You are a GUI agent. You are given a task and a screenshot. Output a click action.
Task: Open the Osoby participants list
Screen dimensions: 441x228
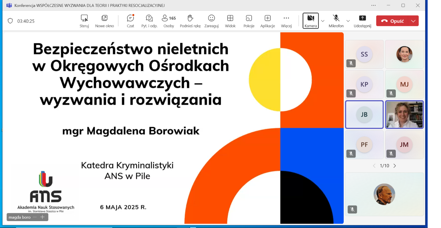point(168,21)
